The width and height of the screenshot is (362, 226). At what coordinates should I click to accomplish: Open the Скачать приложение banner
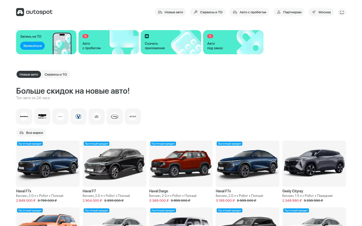click(171, 42)
